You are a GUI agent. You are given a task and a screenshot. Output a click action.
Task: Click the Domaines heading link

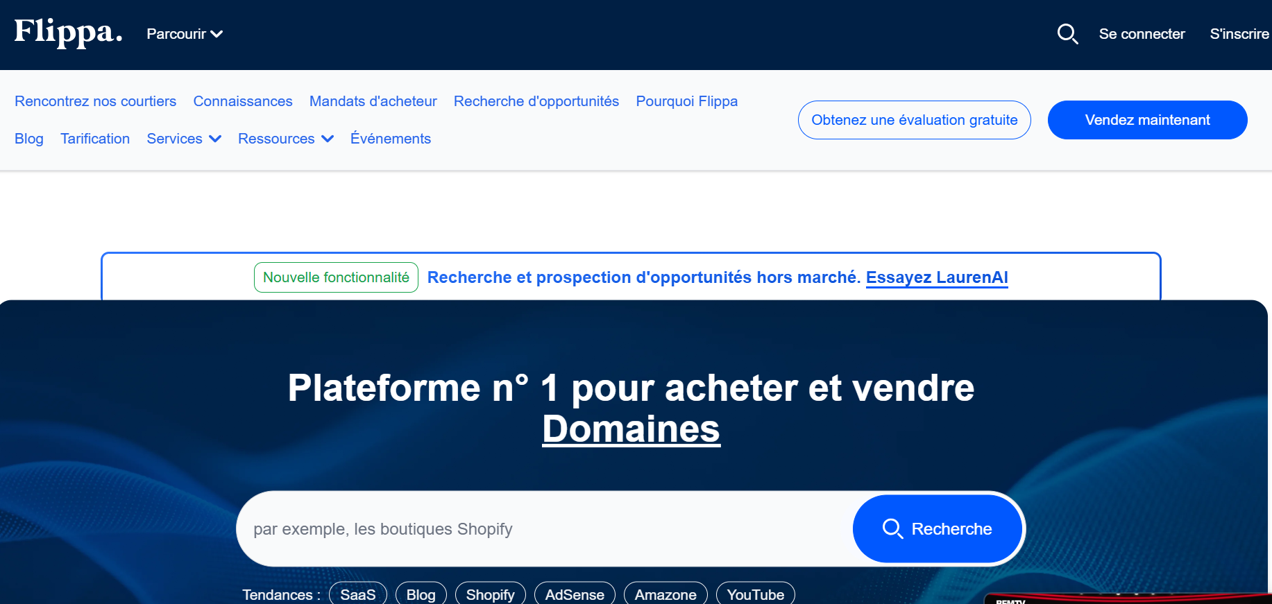pos(631,429)
